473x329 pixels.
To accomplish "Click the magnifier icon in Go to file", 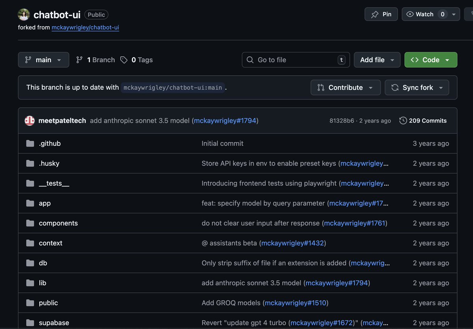I will (x=250, y=60).
